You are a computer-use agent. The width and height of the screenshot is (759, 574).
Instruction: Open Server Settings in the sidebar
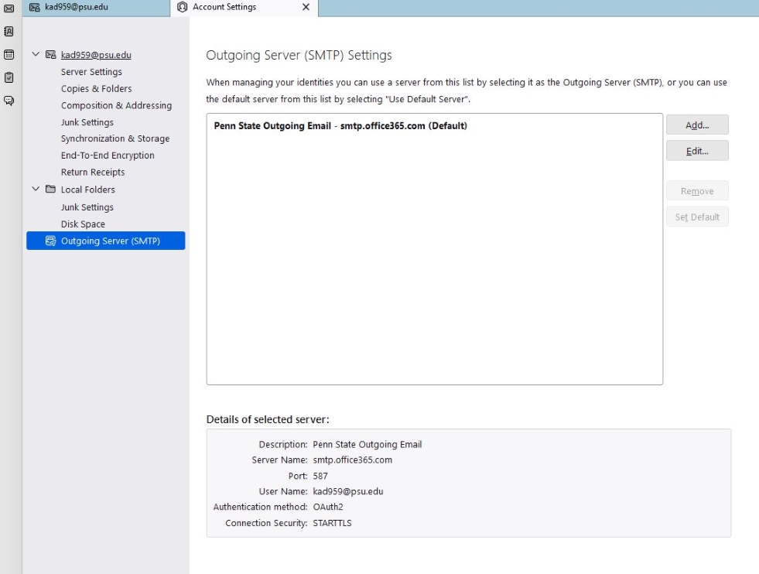(91, 72)
